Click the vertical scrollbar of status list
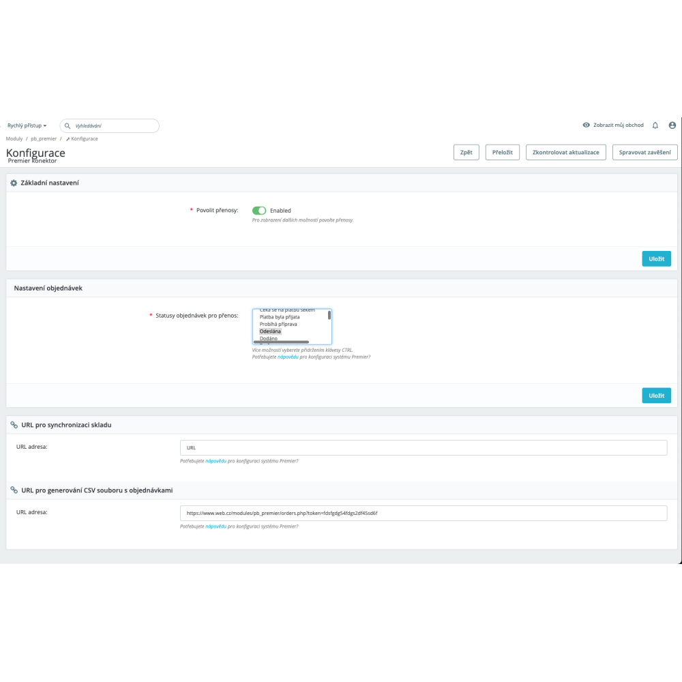Image resolution: width=682 pixels, height=682 pixels. coord(329,315)
